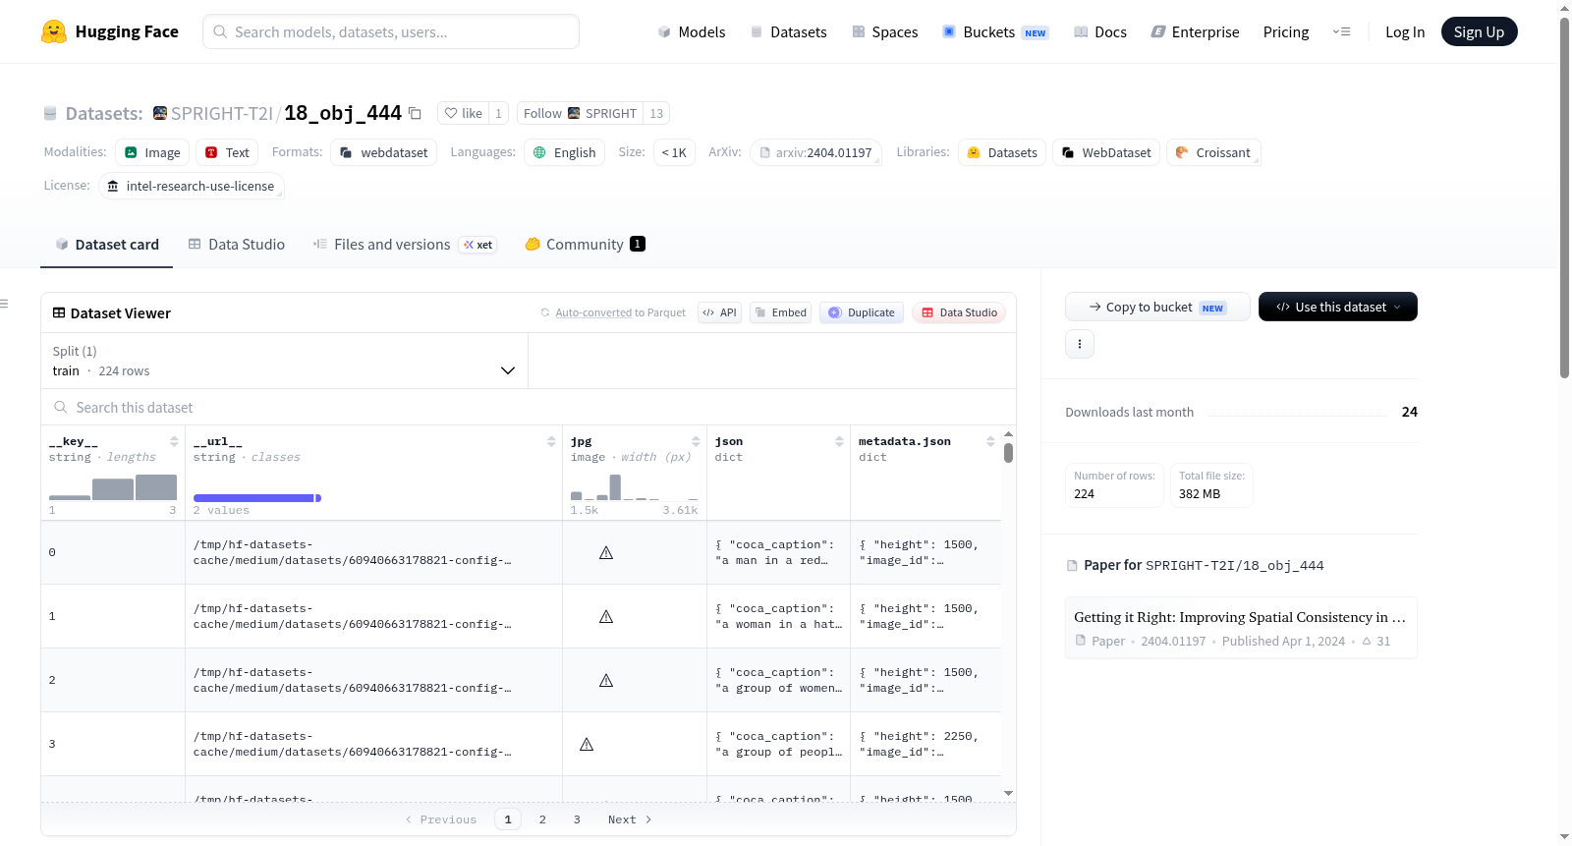The image size is (1572, 846).
Task: Click the image warning icon in row 2
Action: (606, 680)
